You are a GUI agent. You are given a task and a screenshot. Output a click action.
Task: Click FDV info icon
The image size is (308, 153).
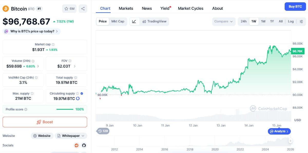pos(70,61)
